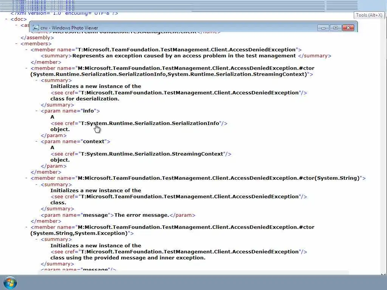This screenshot has width=387, height=290.
Task: Collapse member #ctor(System.String) node
Action: point(26,178)
